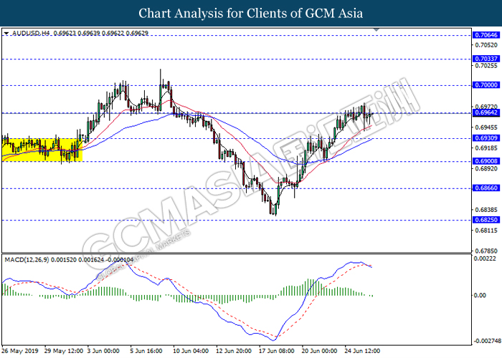Click the 26 May 2019 date label
Viewport: 502px width, 358px height.
(x=20, y=351)
